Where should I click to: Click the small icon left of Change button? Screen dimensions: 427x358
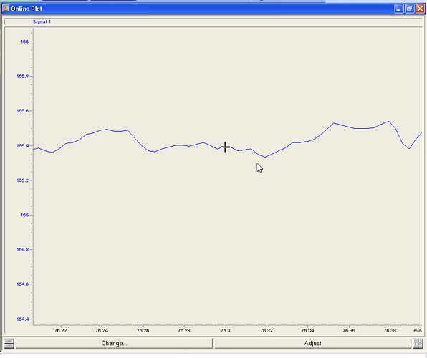[9, 343]
